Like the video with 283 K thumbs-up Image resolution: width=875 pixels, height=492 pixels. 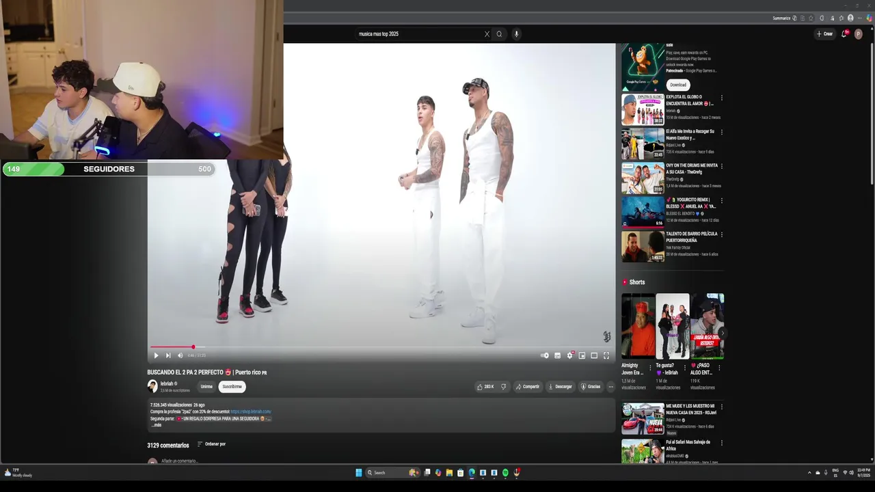pyautogui.click(x=485, y=387)
